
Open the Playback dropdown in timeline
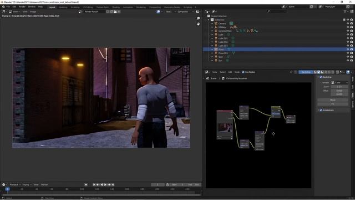click(15, 184)
